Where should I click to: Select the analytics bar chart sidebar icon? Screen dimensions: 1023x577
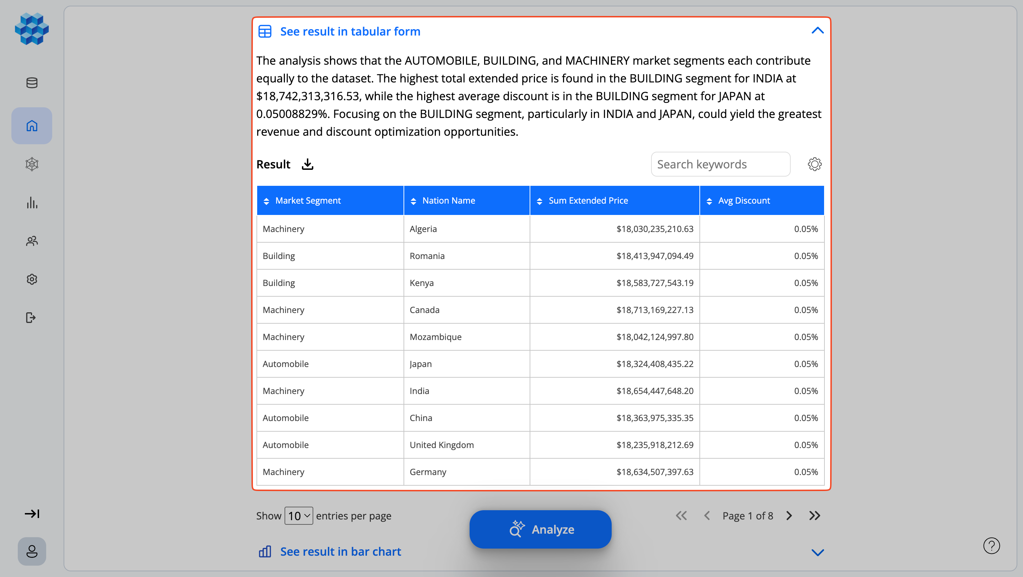click(31, 203)
